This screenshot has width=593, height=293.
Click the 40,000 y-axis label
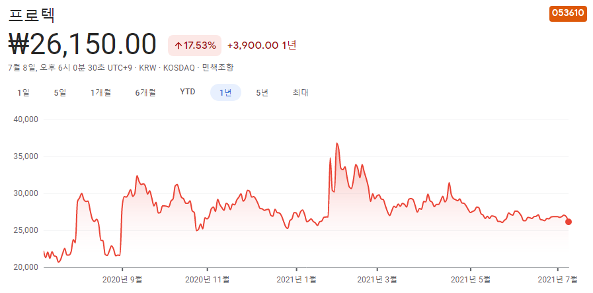coord(26,119)
